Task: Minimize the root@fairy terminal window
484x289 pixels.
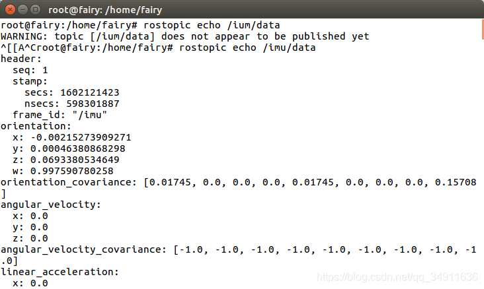Action: [x=23, y=10]
